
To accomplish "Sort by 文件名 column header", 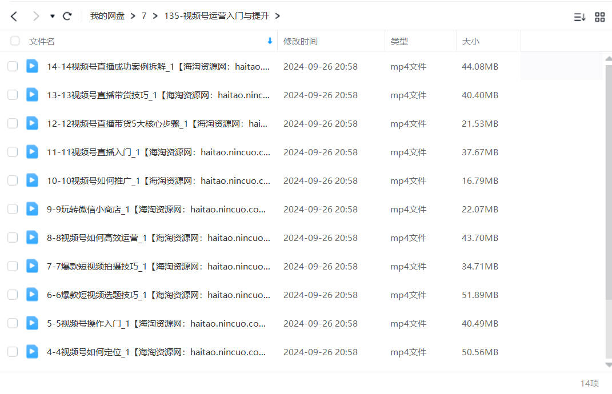I will tap(42, 41).
